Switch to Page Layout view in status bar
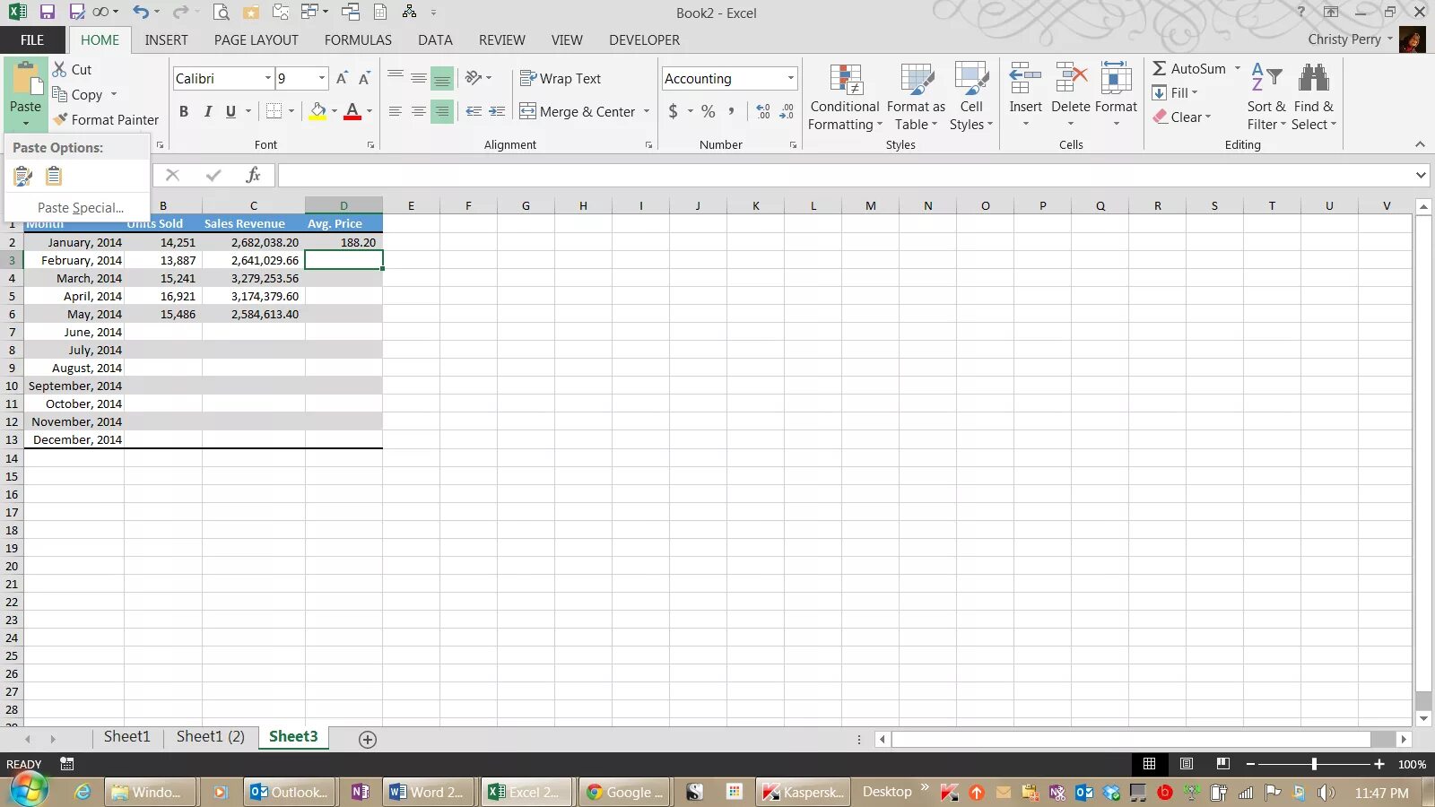The width and height of the screenshot is (1435, 807). pos(1187,764)
